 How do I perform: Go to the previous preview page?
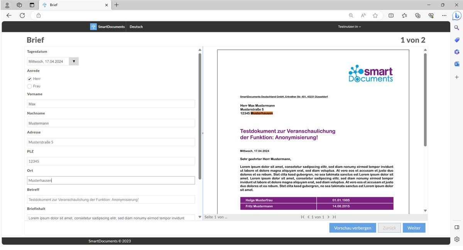click(308, 217)
